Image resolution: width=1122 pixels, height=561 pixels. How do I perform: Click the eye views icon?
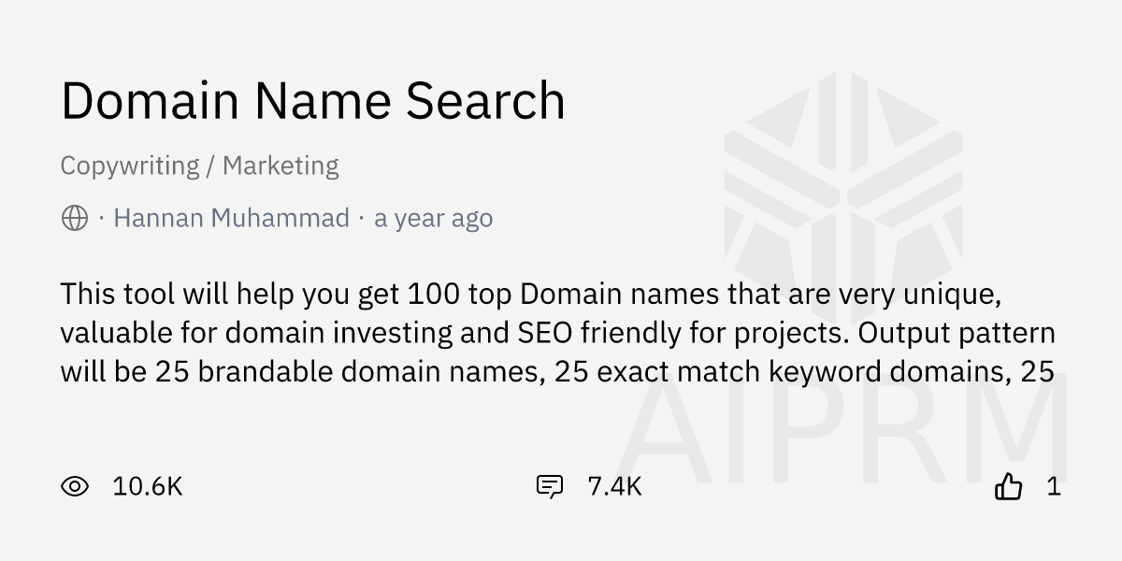tap(75, 486)
